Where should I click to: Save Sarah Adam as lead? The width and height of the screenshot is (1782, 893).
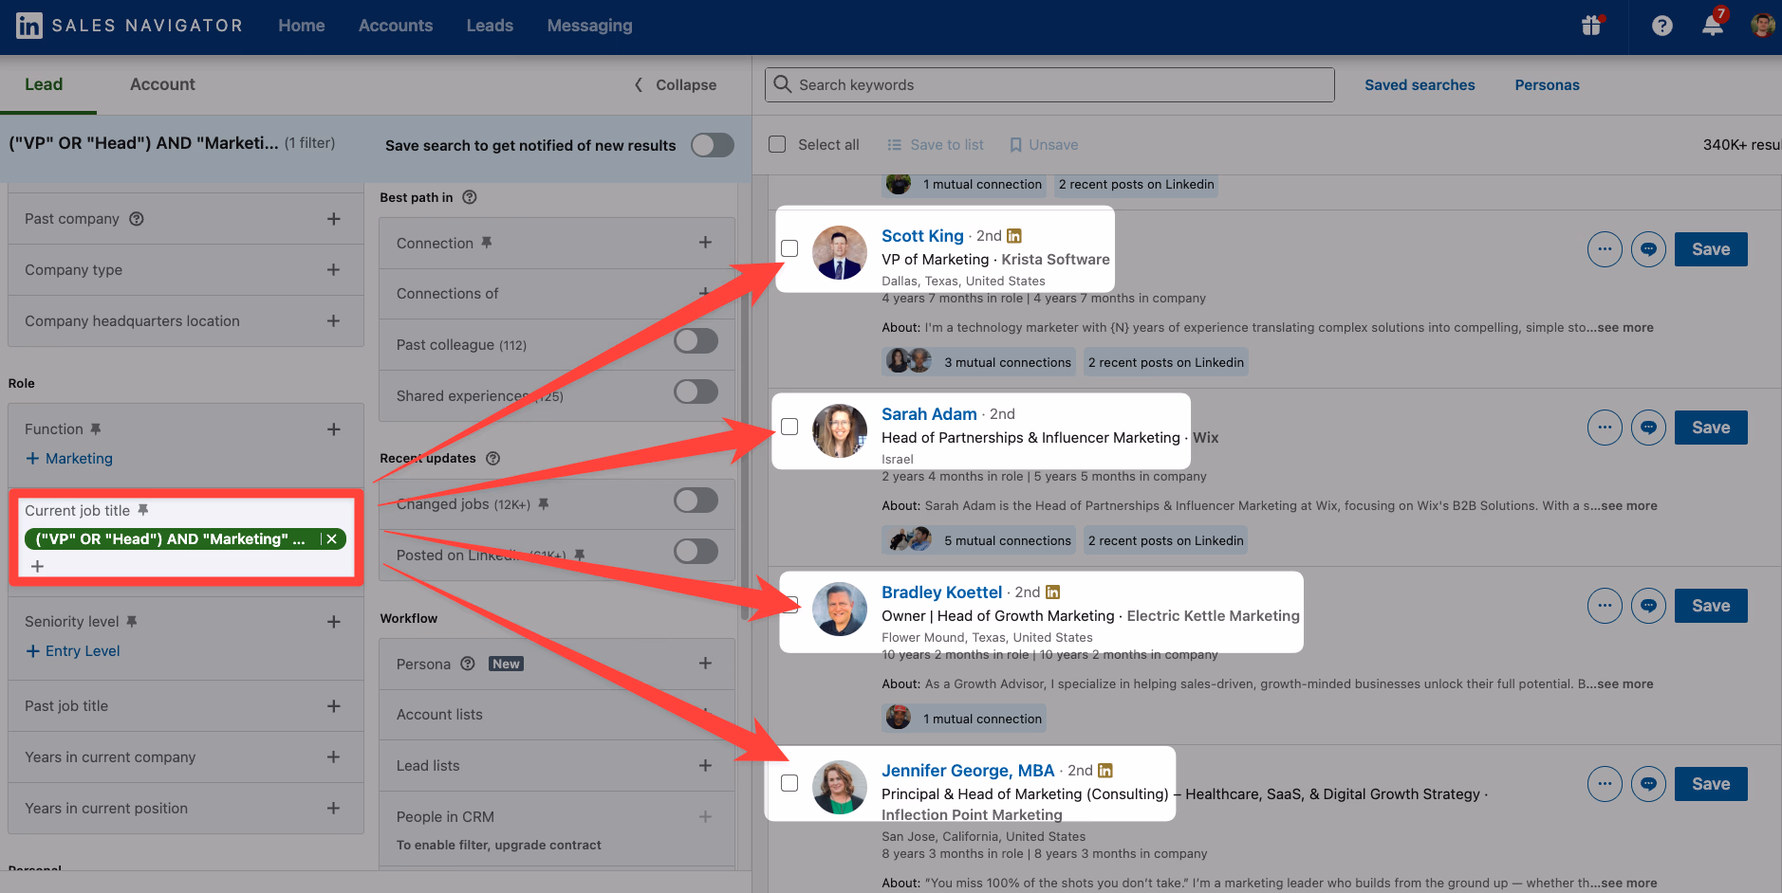tap(1711, 428)
